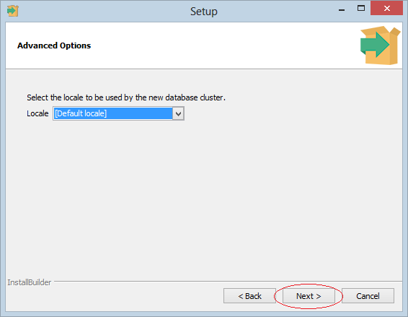Close the Setup window with the red X
Screen dimensions: 408x317
[386, 9]
